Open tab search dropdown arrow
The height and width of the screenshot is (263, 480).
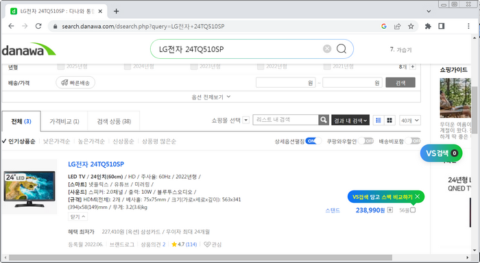tap(429, 12)
